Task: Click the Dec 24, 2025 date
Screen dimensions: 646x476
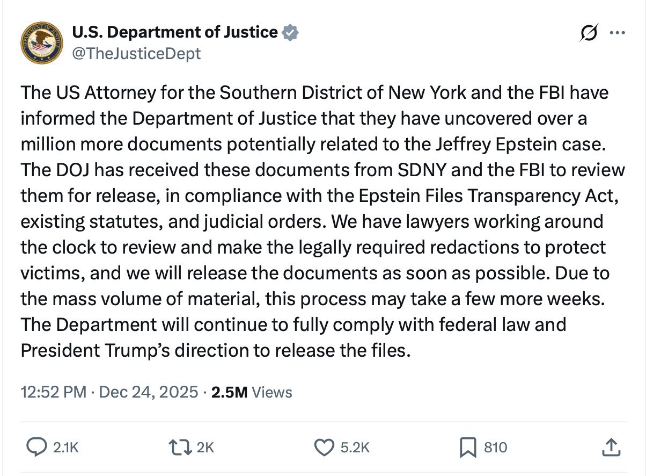Action: 149,392
